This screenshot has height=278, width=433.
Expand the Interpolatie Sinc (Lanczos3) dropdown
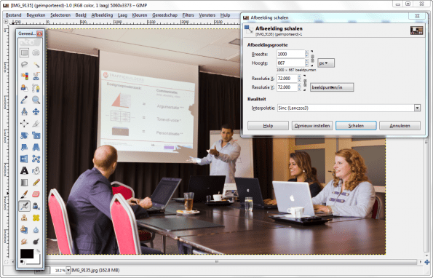(349, 108)
